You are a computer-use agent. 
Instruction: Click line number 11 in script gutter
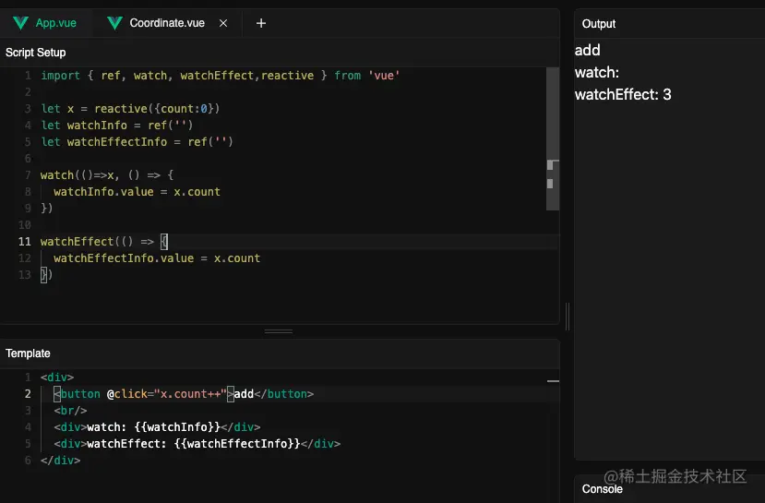click(x=24, y=242)
